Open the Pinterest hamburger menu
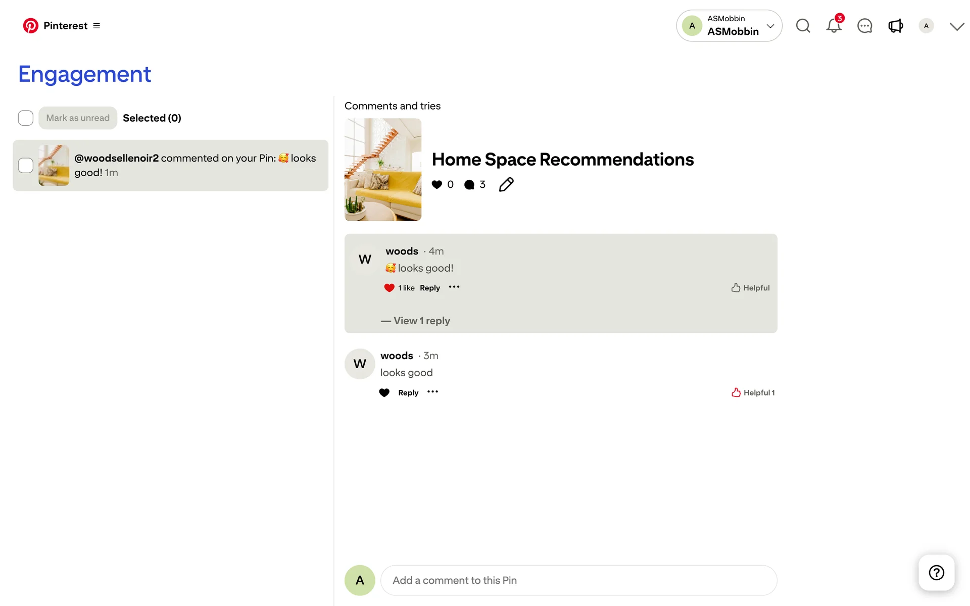The width and height of the screenshot is (970, 606). point(96,26)
